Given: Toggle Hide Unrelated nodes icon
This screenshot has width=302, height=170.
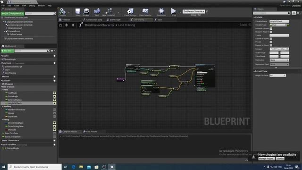Looking at the screenshot, I should pyautogui.click(x=109, y=12).
